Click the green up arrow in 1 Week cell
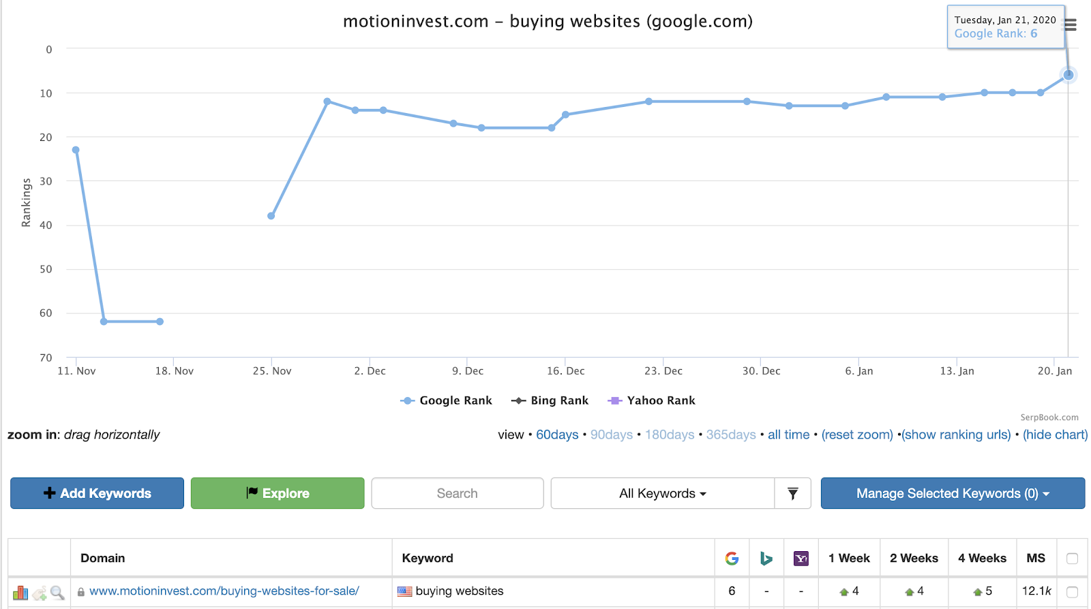The height and width of the screenshot is (609, 1091). 843,592
